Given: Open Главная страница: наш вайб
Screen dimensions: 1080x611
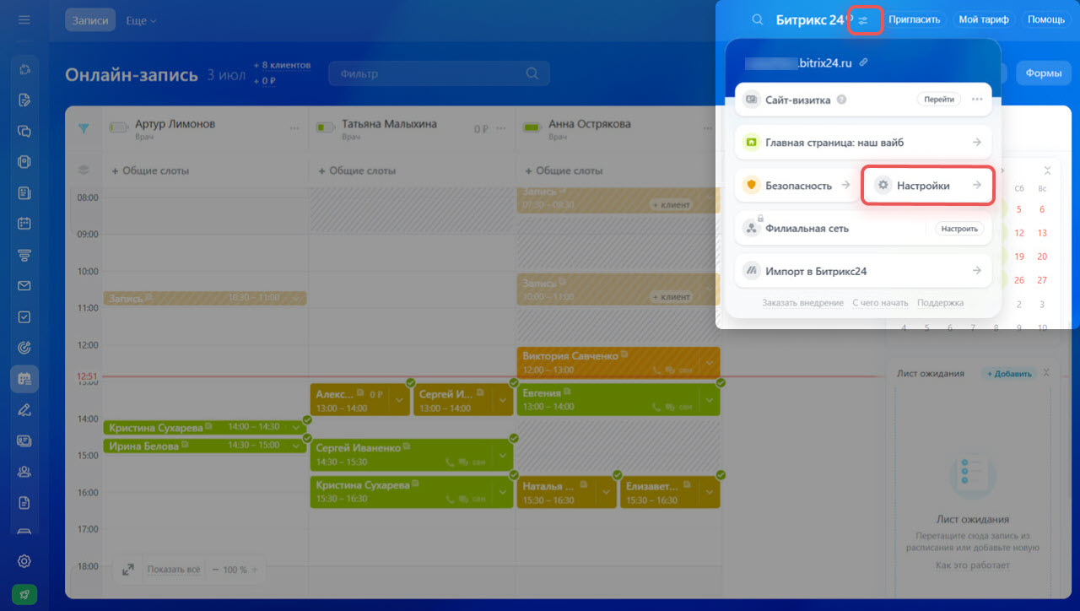Looking at the screenshot, I should point(863,143).
